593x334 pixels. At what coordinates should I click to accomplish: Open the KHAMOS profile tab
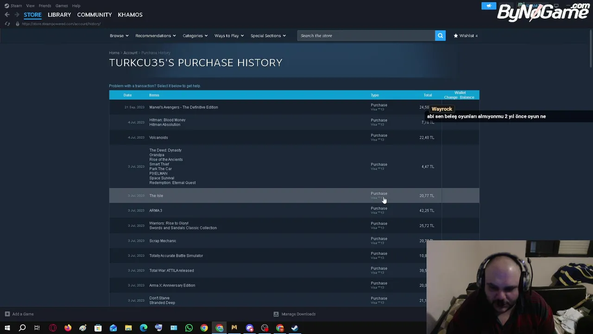click(x=130, y=15)
